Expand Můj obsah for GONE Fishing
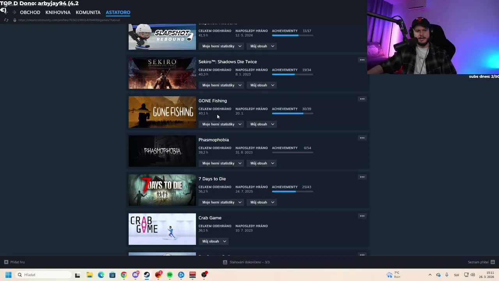This screenshot has width=499, height=281. (262, 124)
